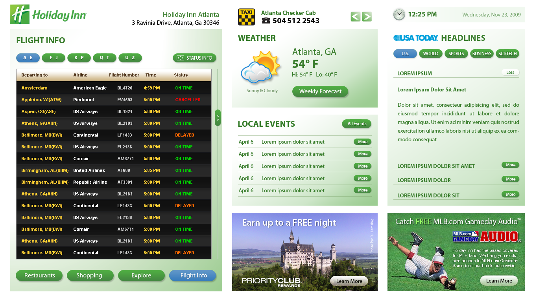Select the Business headlines tab
Screen dimensions: 535x301
click(x=482, y=54)
